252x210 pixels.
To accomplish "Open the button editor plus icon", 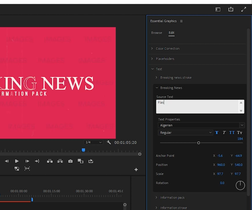I will pos(136,169).
